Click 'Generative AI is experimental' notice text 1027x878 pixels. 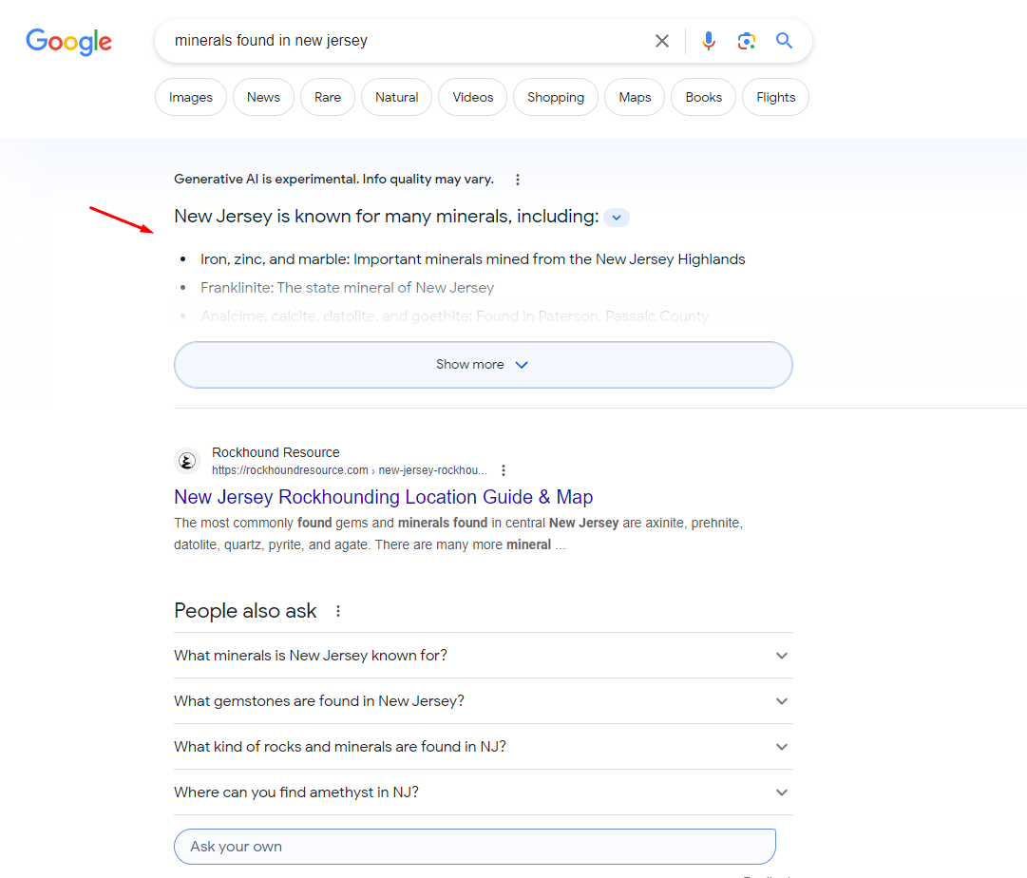click(334, 180)
